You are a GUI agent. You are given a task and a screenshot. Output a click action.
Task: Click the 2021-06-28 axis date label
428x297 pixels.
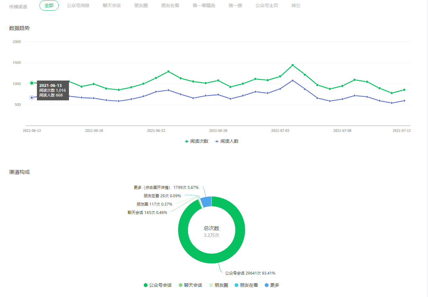coord(218,131)
